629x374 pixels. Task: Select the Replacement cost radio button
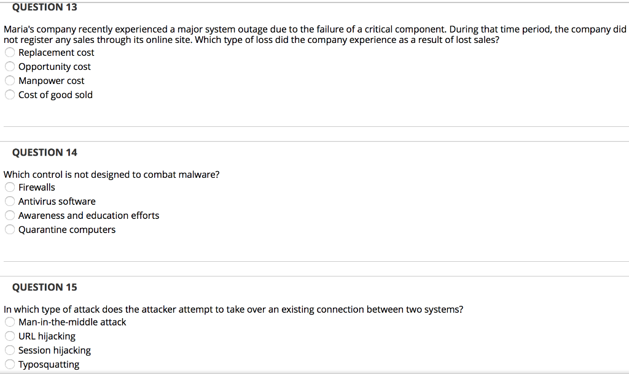tap(10, 52)
